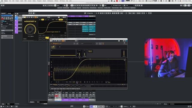Select the Mute (X) tool in Cubase toolbar
This screenshot has height=108, width=192.
pos(83,5)
